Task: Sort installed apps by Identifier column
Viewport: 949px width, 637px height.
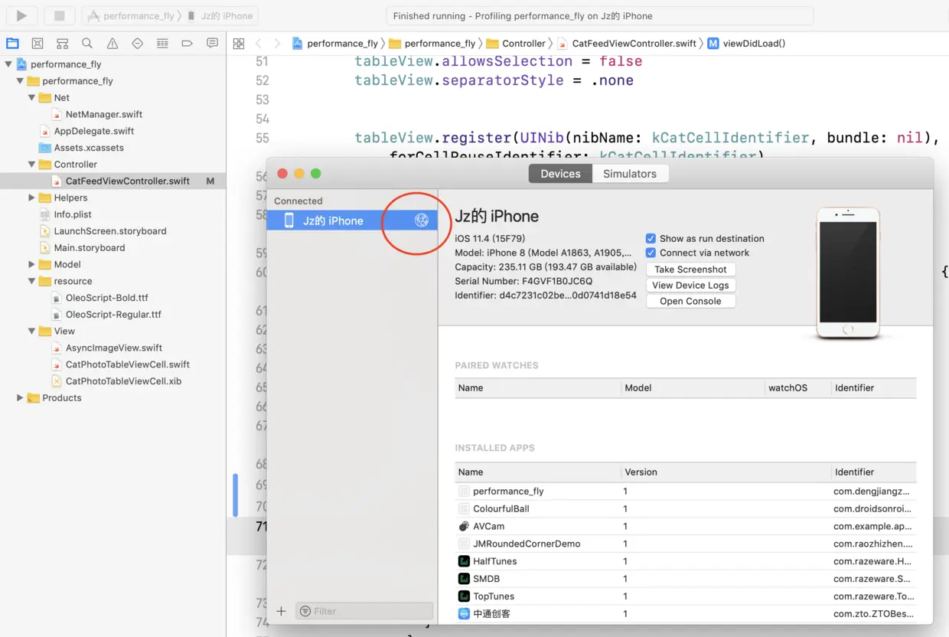Action: click(x=873, y=472)
